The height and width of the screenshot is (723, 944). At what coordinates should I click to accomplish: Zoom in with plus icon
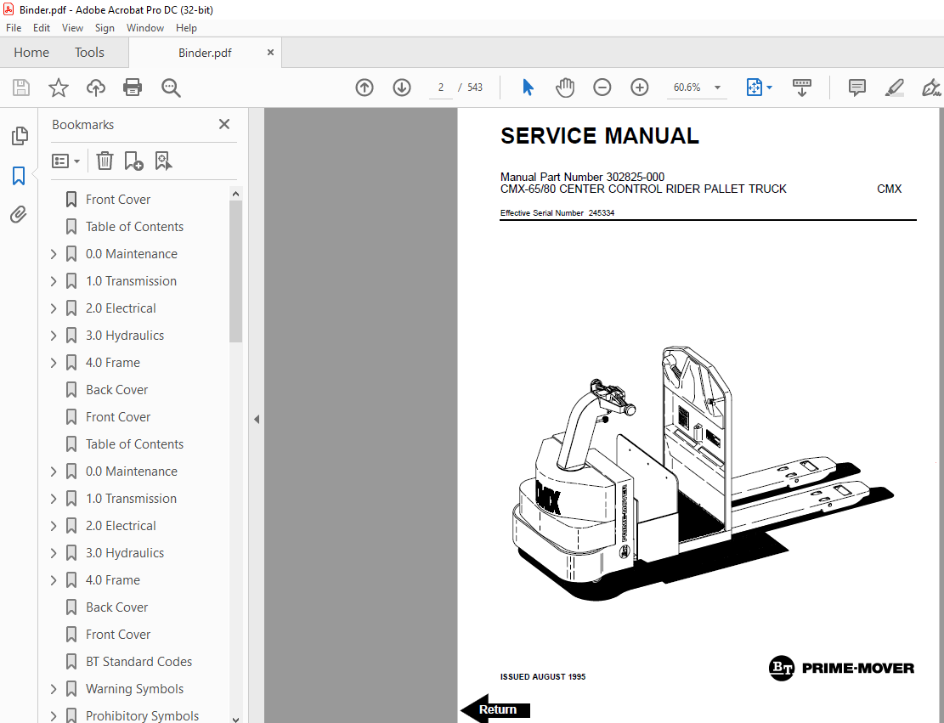click(x=639, y=88)
